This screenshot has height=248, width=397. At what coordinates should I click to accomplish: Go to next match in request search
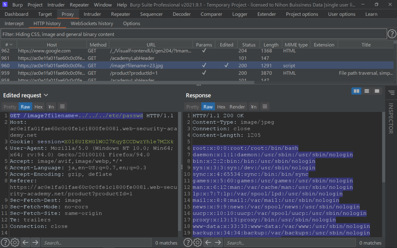pyautogui.click(x=35, y=242)
